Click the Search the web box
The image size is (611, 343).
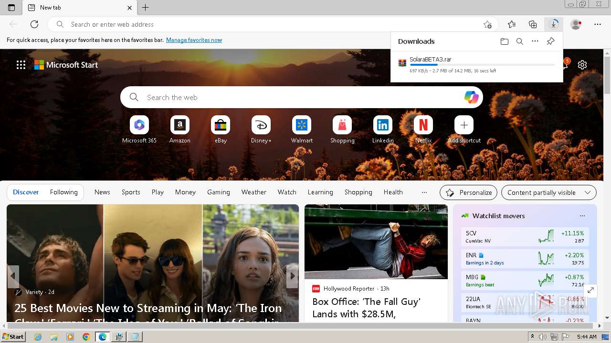302,97
